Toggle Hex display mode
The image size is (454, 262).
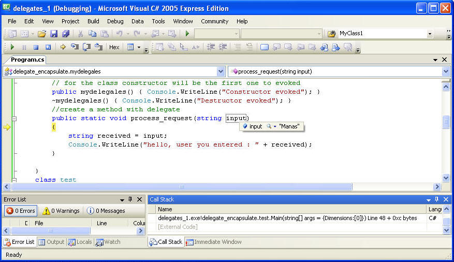(x=114, y=47)
